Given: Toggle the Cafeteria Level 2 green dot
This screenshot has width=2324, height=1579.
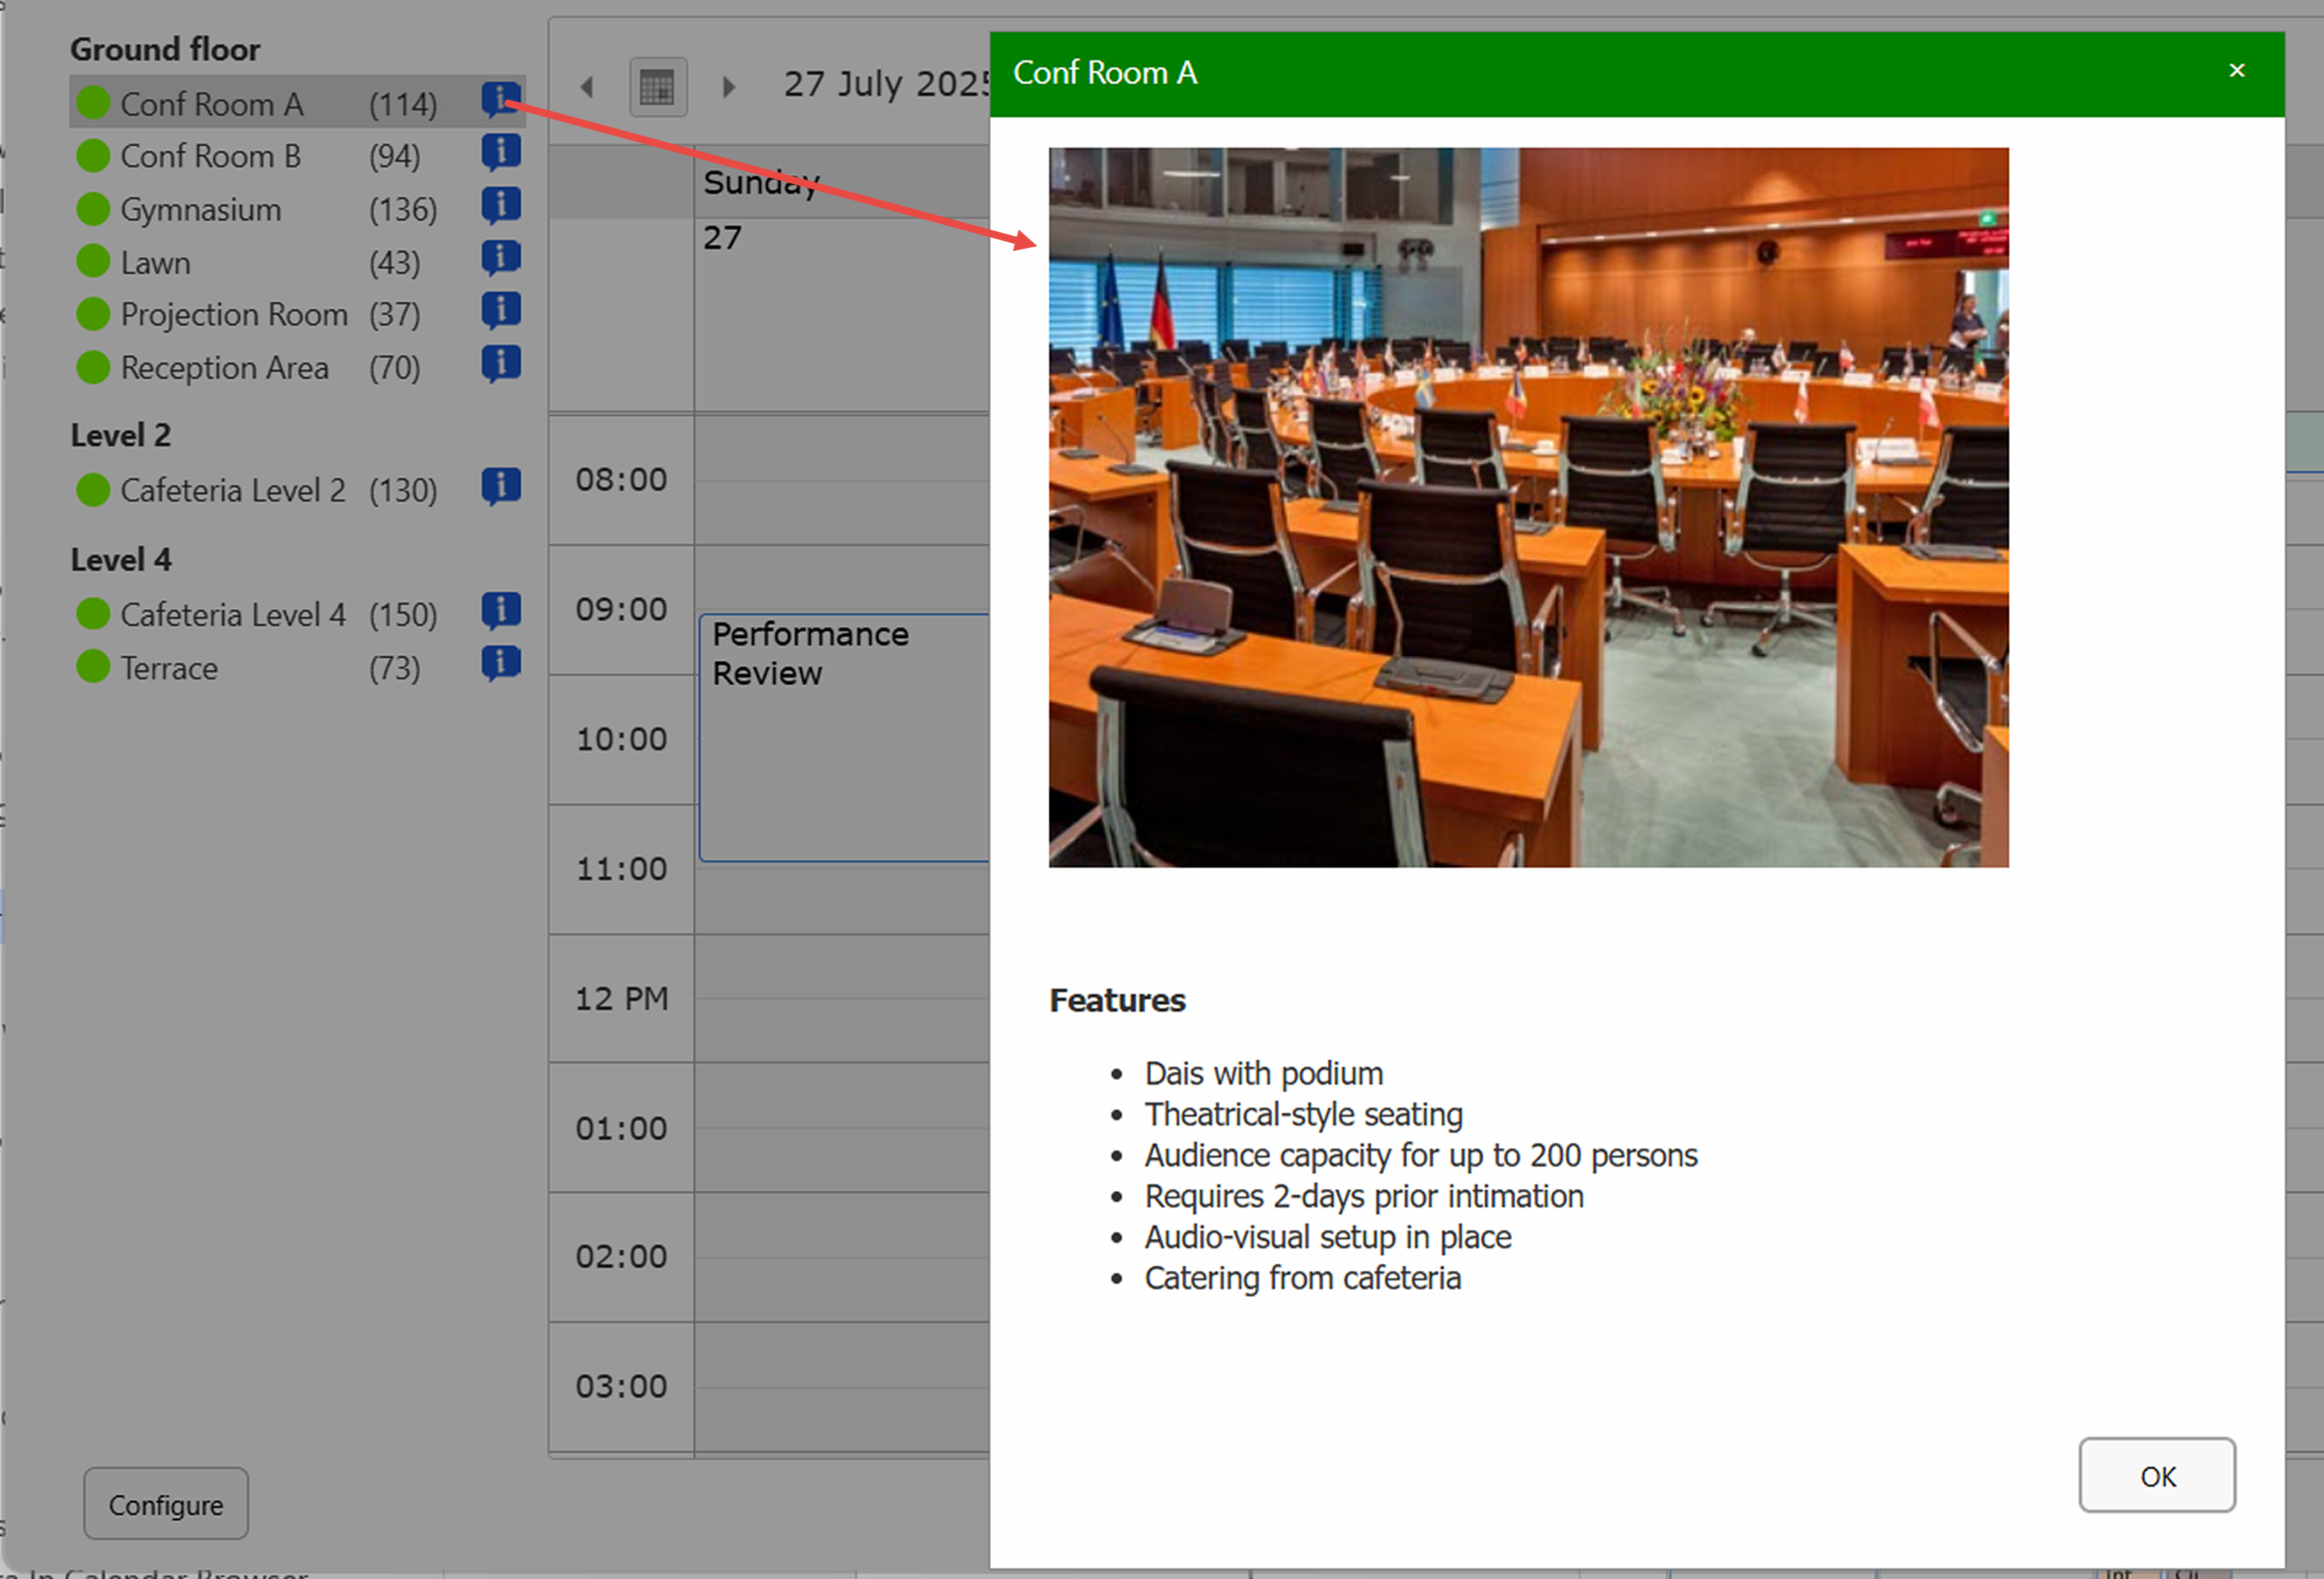Looking at the screenshot, I should [93, 489].
